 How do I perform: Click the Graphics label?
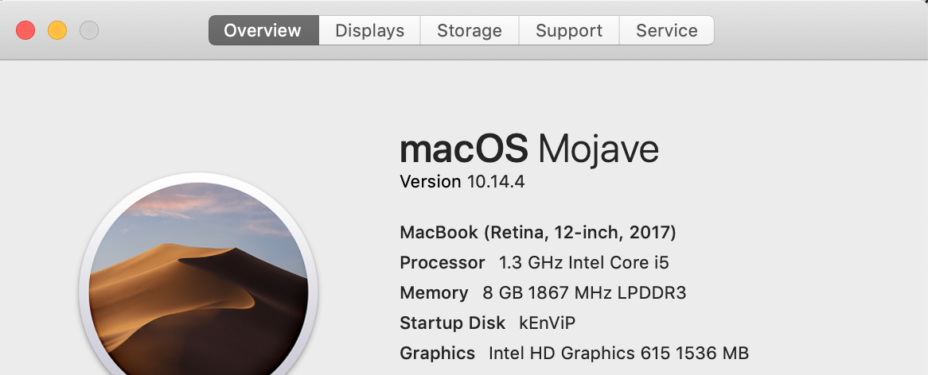click(x=438, y=353)
